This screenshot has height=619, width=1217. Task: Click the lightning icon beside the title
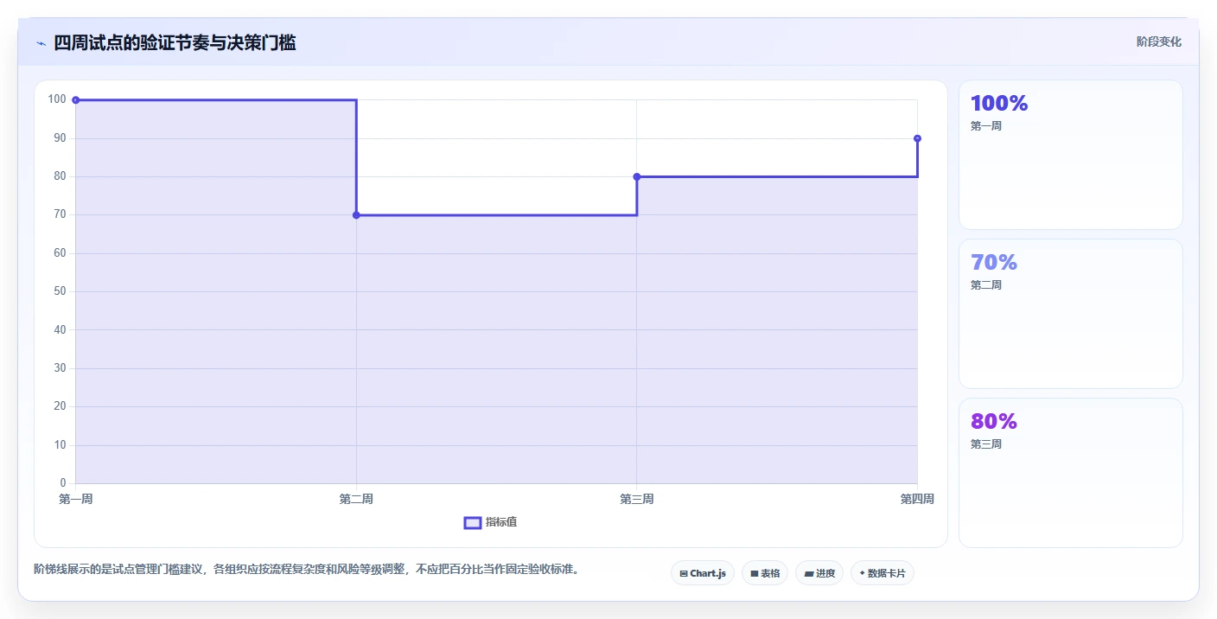click(41, 43)
